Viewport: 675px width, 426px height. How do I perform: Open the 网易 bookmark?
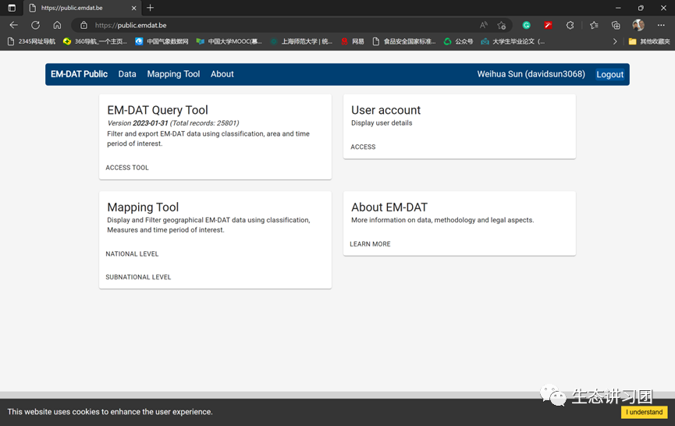tap(353, 41)
